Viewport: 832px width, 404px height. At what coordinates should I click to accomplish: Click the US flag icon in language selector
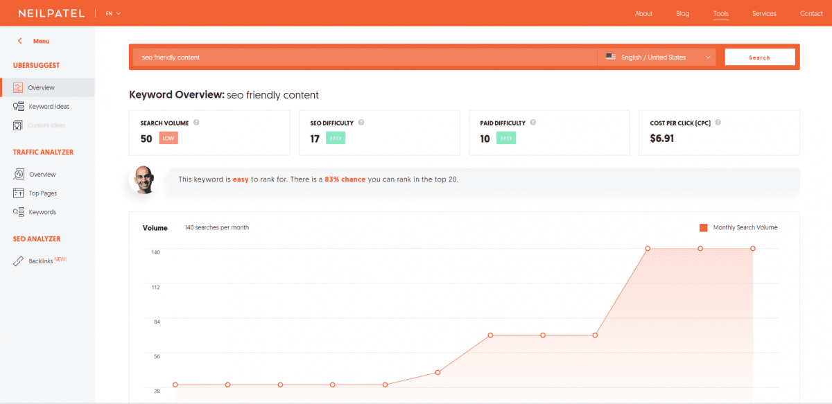[612, 57]
